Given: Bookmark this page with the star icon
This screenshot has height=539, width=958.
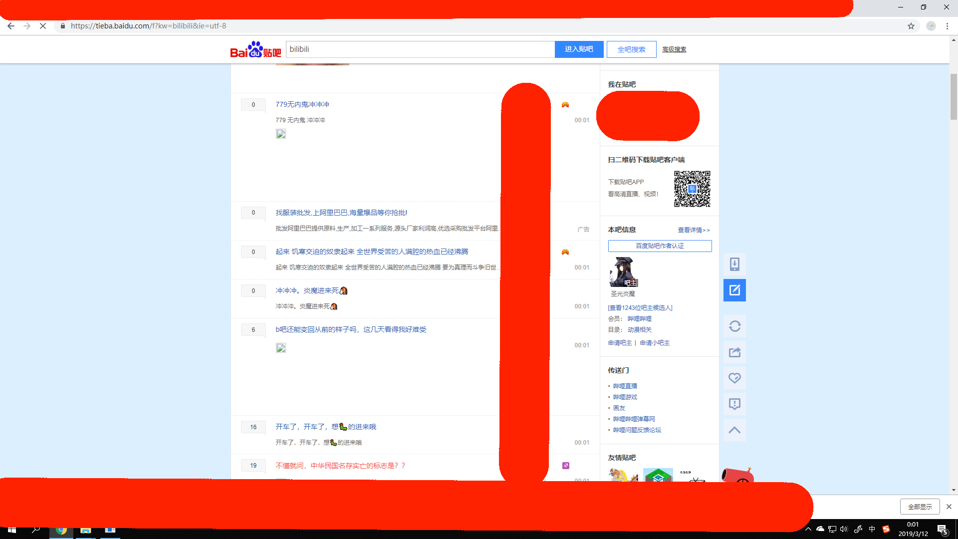Looking at the screenshot, I should tap(911, 26).
